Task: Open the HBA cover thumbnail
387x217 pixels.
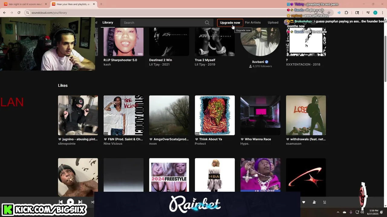Action: click(215, 175)
